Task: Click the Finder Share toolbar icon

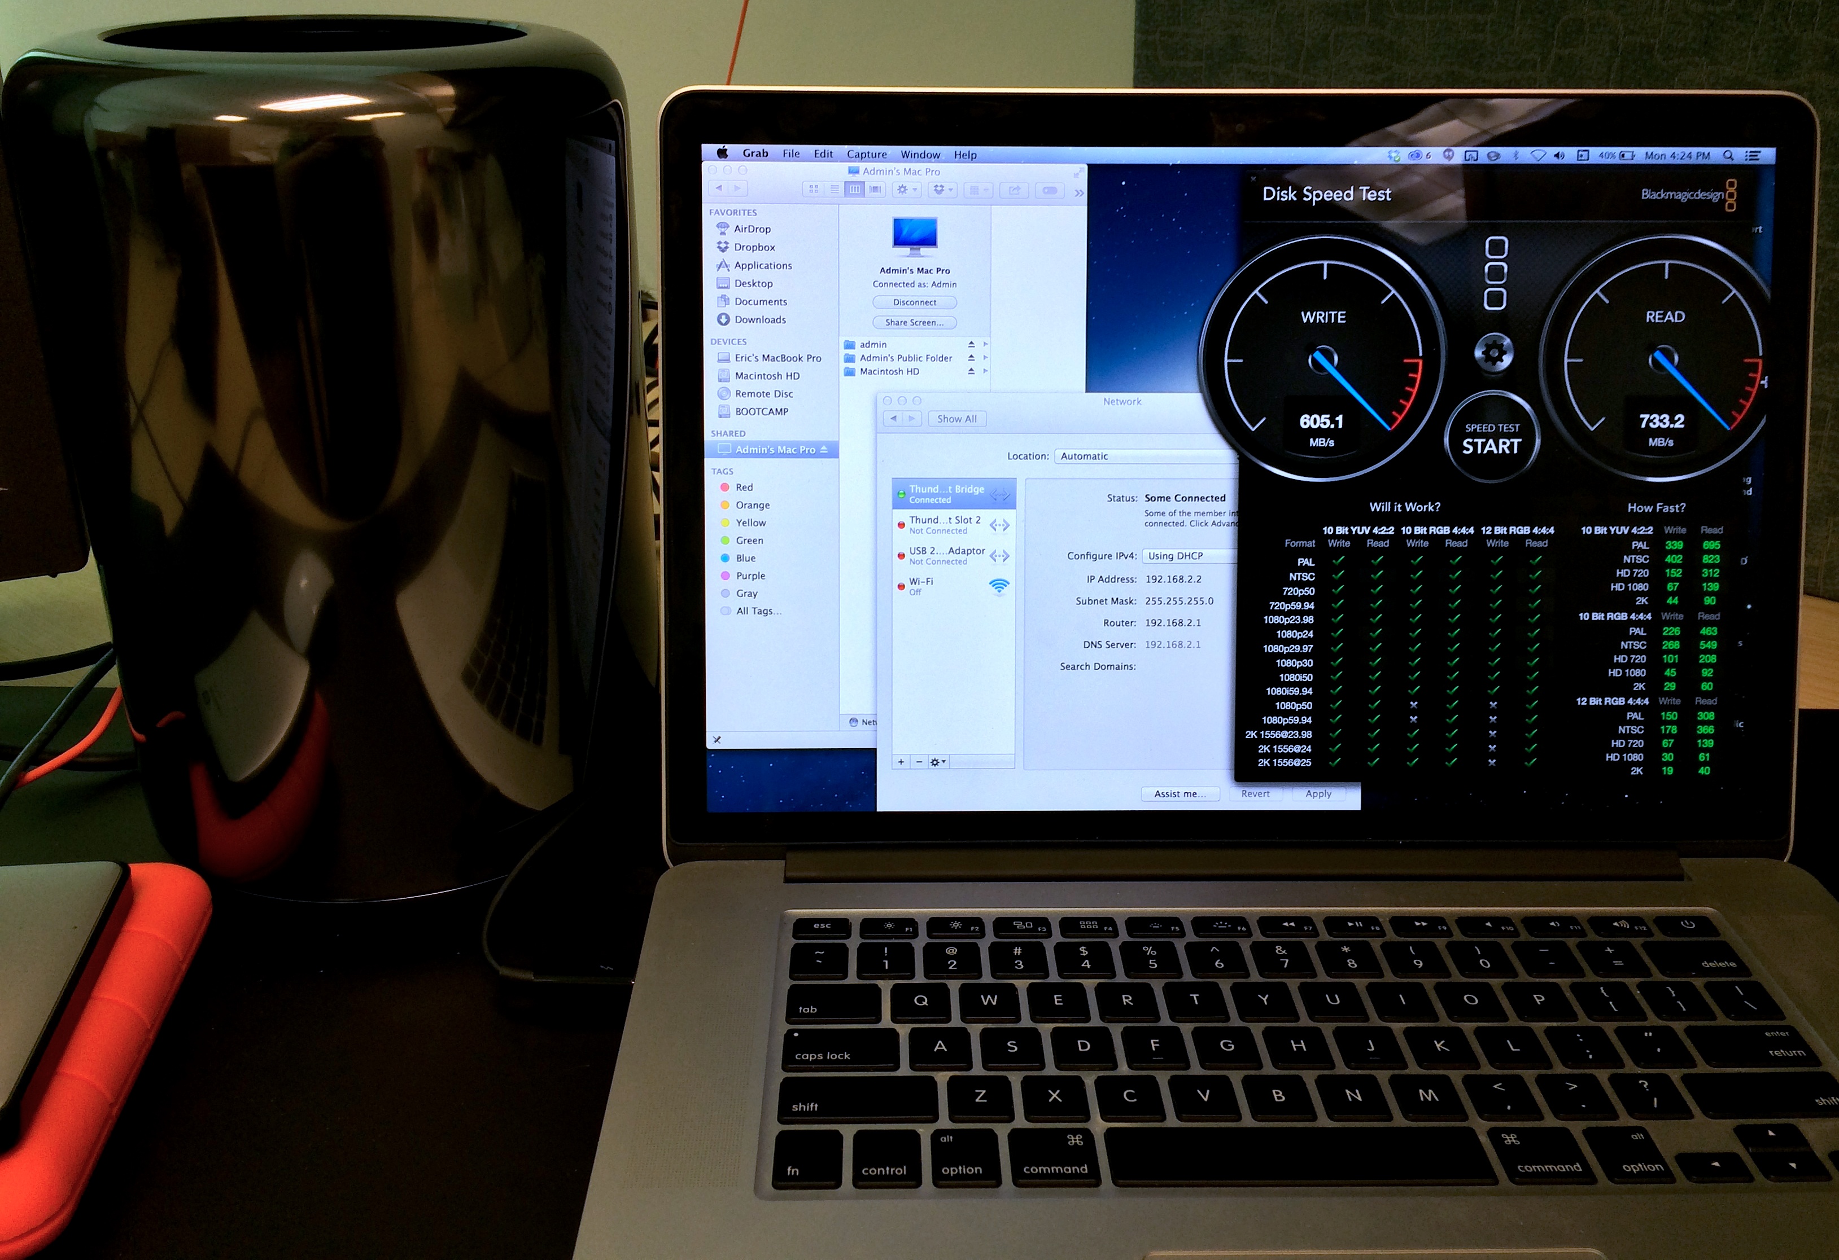Action: (x=1014, y=190)
